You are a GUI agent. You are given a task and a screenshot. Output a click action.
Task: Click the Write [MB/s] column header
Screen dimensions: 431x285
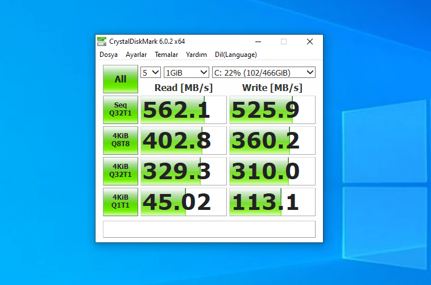pos(272,88)
